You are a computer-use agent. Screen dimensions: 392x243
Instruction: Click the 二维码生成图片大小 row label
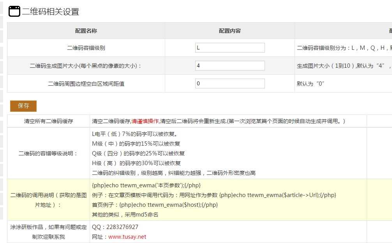86,66
